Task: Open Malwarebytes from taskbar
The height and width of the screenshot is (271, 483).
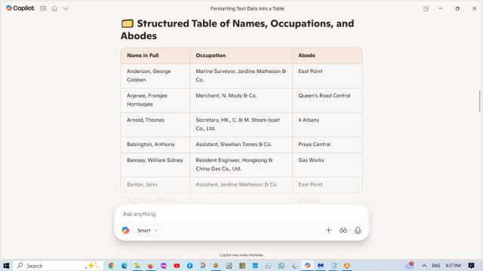Action: (x=321, y=266)
